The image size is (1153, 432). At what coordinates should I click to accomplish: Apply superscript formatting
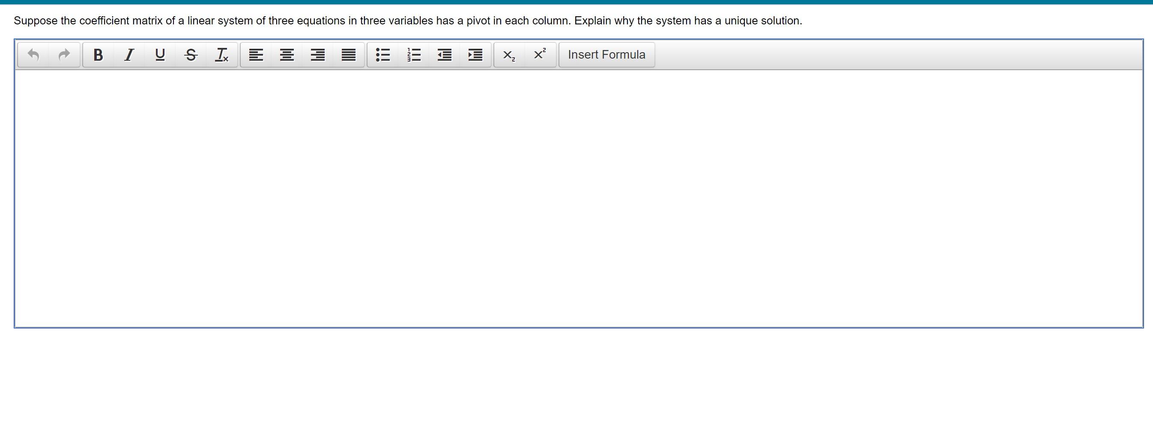(x=539, y=55)
